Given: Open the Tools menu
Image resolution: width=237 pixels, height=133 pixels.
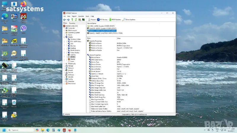Looking at the screenshot, I should pyautogui.click(x=87, y=16).
